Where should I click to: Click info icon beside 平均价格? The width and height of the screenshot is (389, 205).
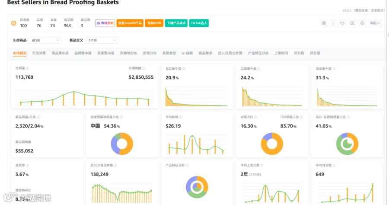coord(180,117)
